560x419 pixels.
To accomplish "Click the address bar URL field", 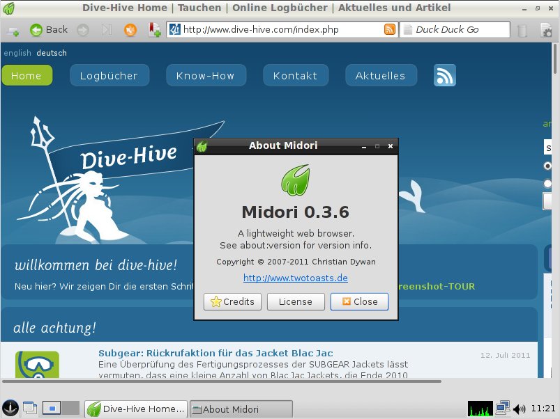I will [x=282, y=29].
